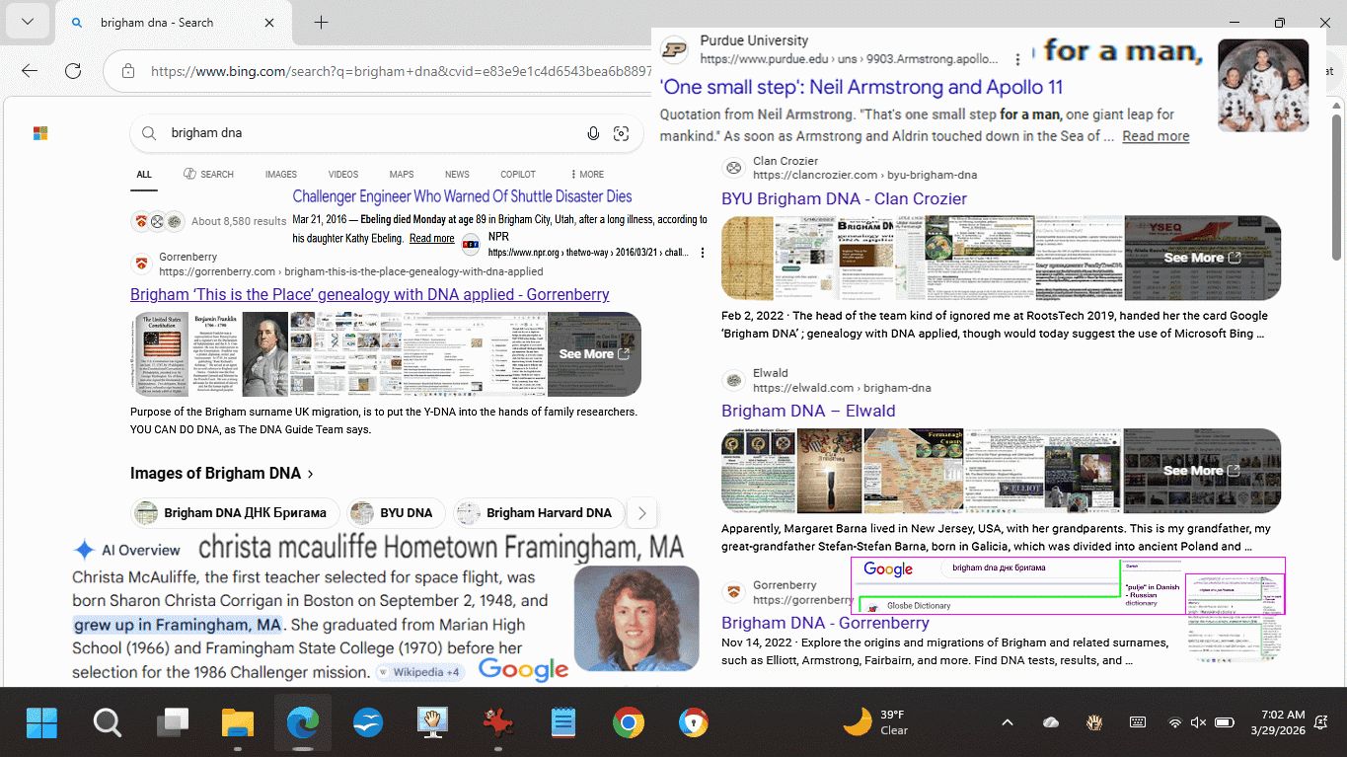
Task: Reload the page with the refresh icon
Action: [73, 71]
